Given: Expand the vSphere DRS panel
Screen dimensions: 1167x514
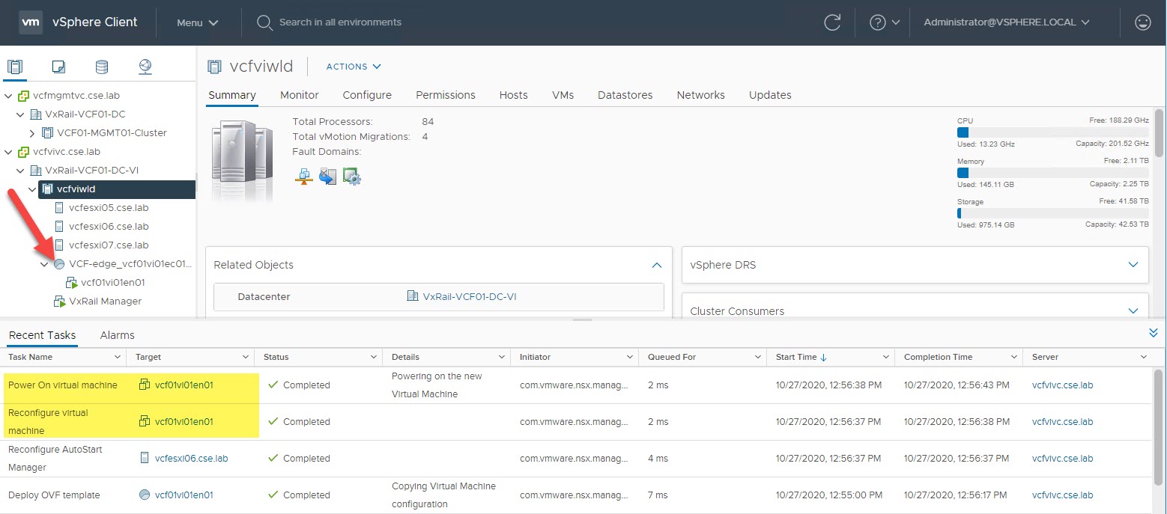Looking at the screenshot, I should 1133,265.
